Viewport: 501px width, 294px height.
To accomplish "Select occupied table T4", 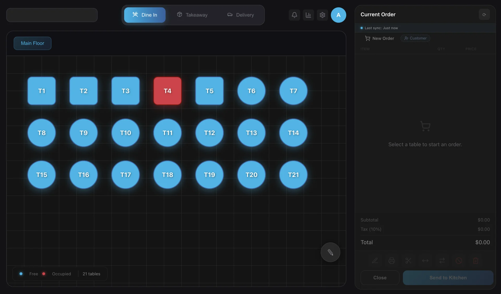I will coord(168,91).
